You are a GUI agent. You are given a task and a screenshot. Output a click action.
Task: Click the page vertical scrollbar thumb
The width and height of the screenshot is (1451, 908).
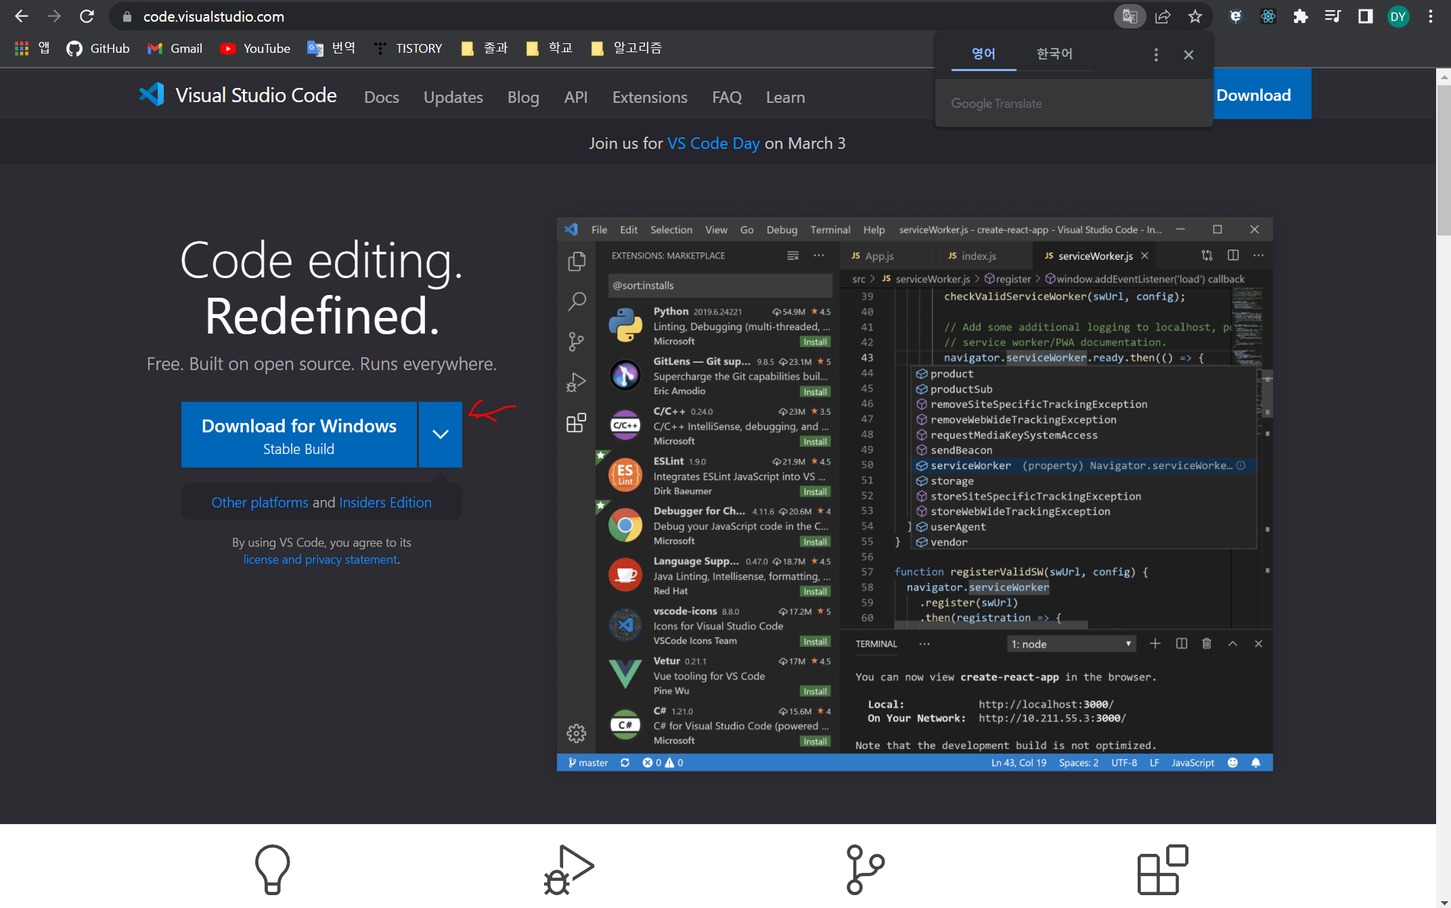point(1443,159)
